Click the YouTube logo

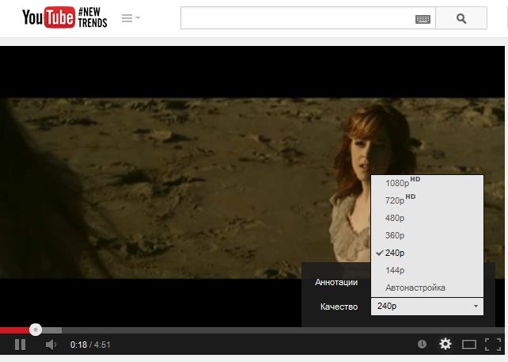pyautogui.click(x=47, y=17)
